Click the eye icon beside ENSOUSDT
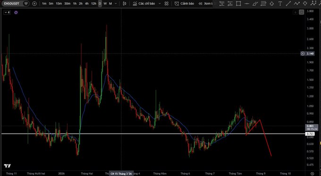Screen dimensions: 321x176 click(26, 3)
